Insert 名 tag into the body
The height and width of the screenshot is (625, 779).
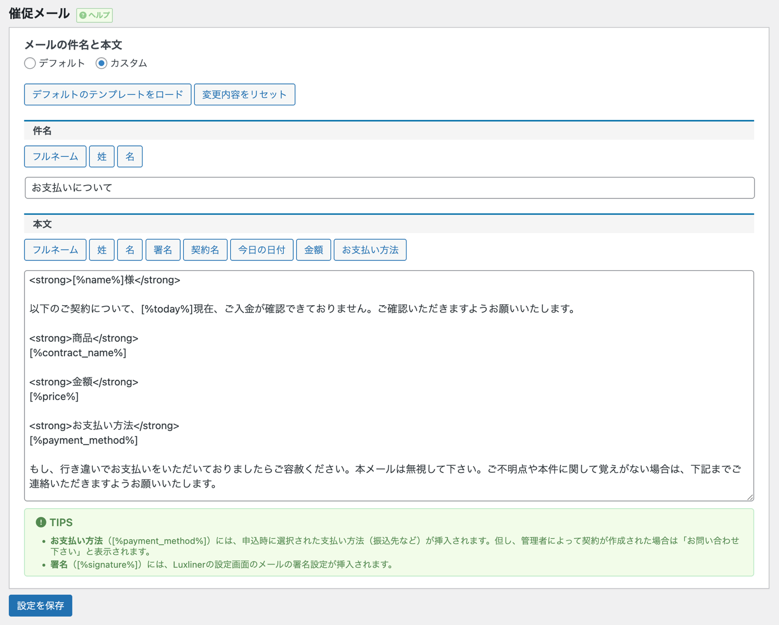130,250
